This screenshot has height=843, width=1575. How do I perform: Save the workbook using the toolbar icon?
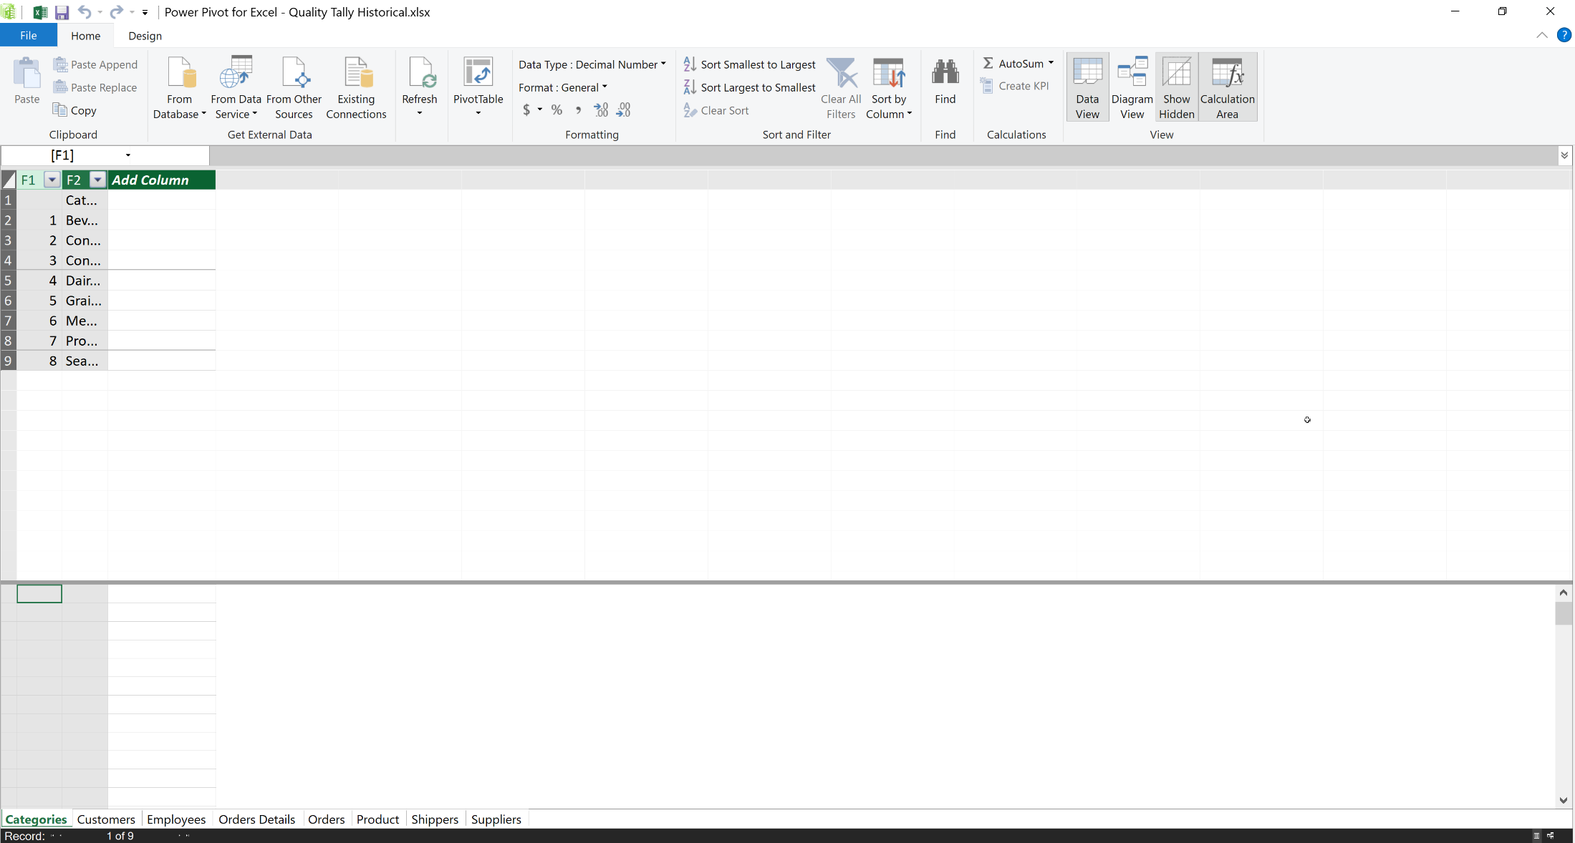pyautogui.click(x=62, y=12)
